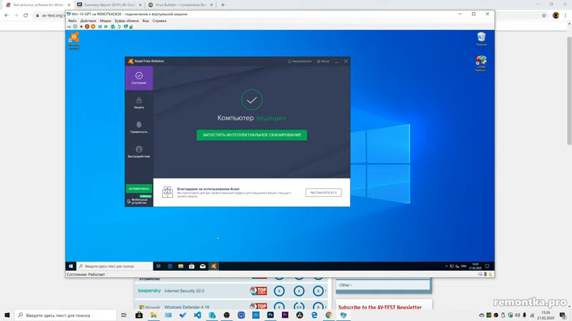
Task: Open the Буфер обмена menu
Action: point(127,21)
